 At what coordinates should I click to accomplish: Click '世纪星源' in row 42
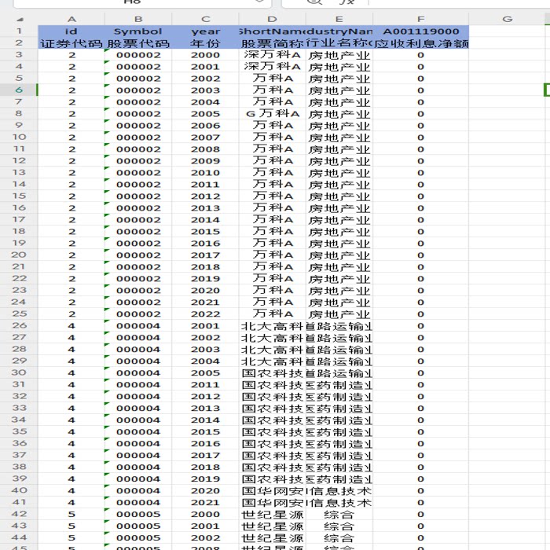(x=272, y=514)
